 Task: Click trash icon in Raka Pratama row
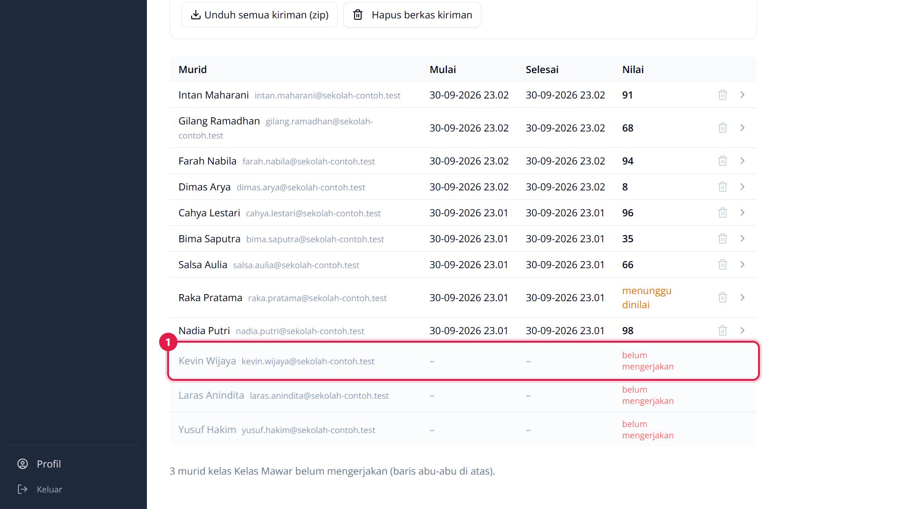pos(723,297)
